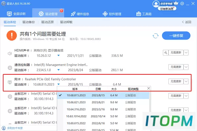
Task: Select driver version 10.66.621.2023
Action: pos(103,102)
